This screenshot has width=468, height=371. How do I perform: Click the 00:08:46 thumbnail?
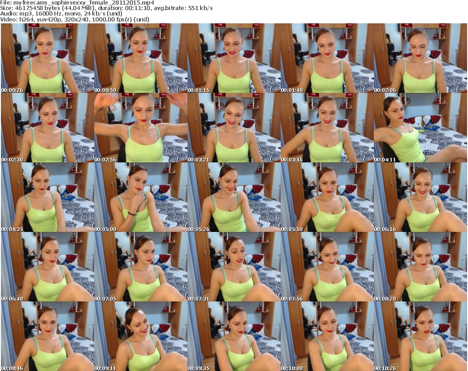pyautogui.click(x=48, y=336)
